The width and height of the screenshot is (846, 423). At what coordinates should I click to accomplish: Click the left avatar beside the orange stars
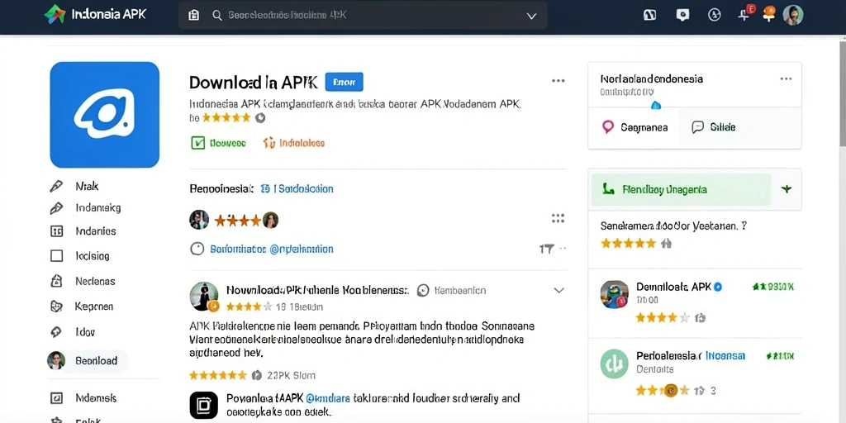pos(199,220)
